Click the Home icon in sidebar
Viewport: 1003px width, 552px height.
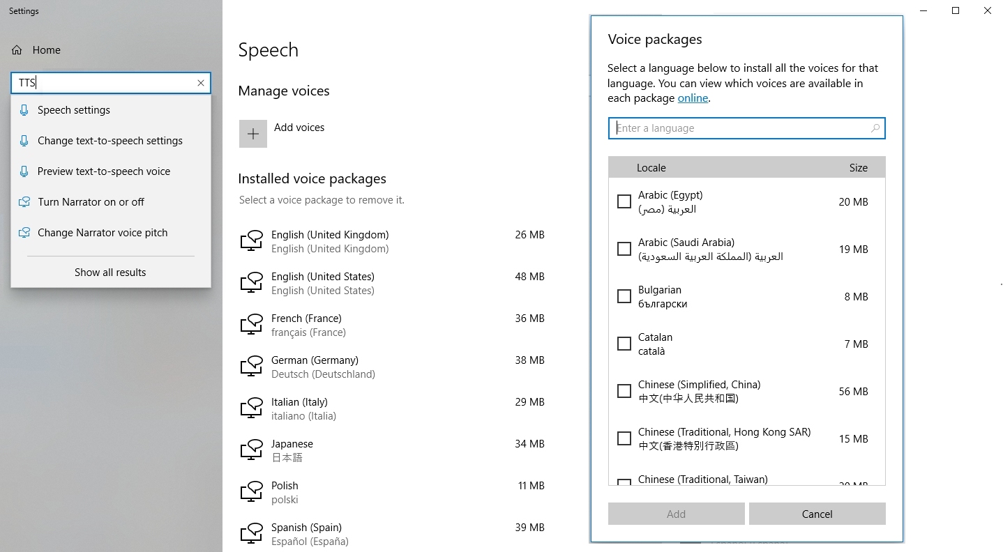(x=17, y=50)
